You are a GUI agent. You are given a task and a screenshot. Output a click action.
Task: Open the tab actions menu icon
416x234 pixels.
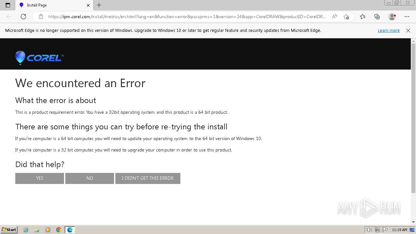[x=8, y=5]
